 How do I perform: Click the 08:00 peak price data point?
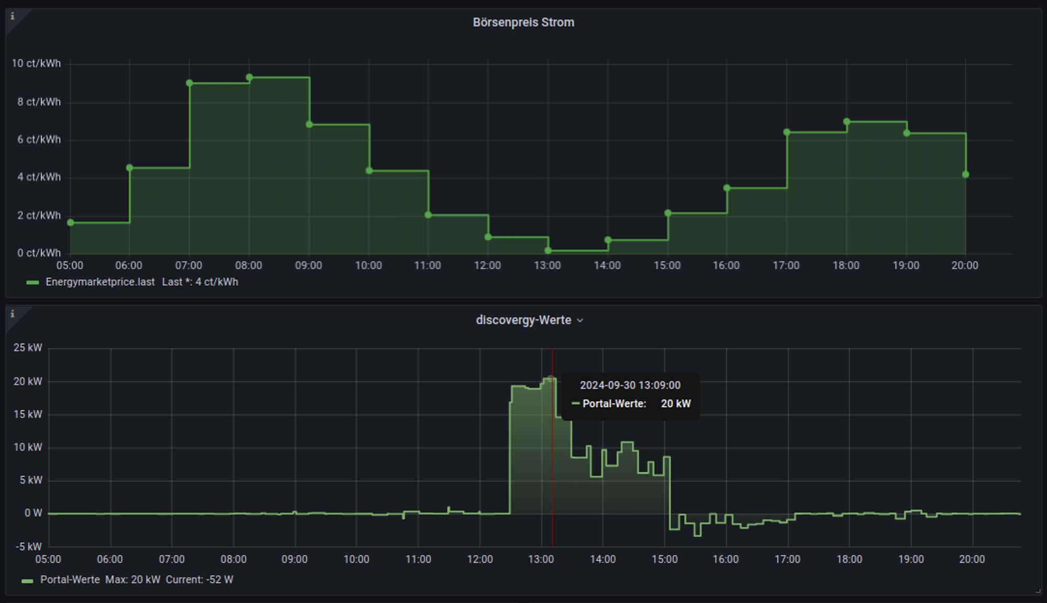pyautogui.click(x=250, y=77)
